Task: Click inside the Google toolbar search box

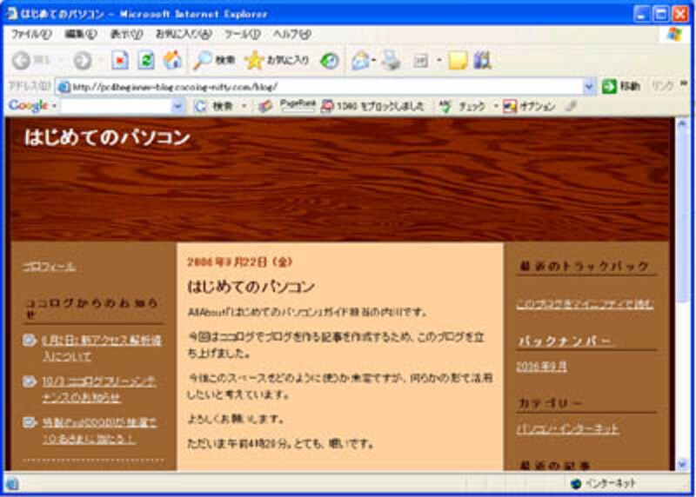Action: [117, 106]
